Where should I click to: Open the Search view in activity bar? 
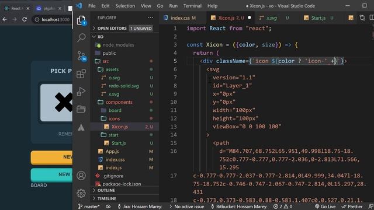(x=81, y=37)
